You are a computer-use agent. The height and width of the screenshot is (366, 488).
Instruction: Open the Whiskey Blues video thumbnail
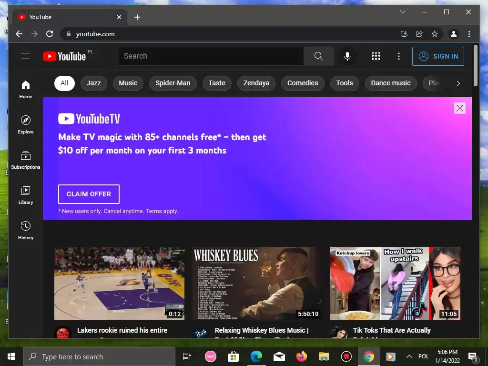coord(257,283)
